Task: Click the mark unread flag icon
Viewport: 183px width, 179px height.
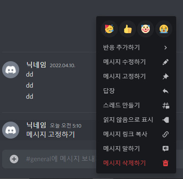Action: [166, 120]
